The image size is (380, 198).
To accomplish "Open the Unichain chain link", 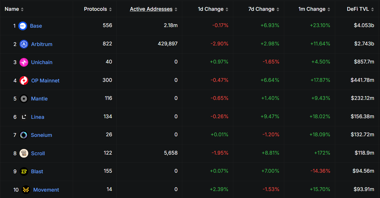I will click(42, 62).
